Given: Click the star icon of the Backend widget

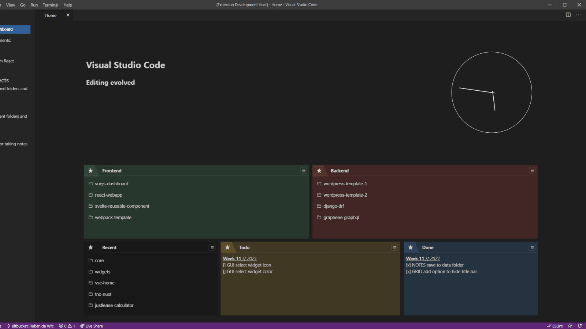Looking at the screenshot, I should click(319, 171).
